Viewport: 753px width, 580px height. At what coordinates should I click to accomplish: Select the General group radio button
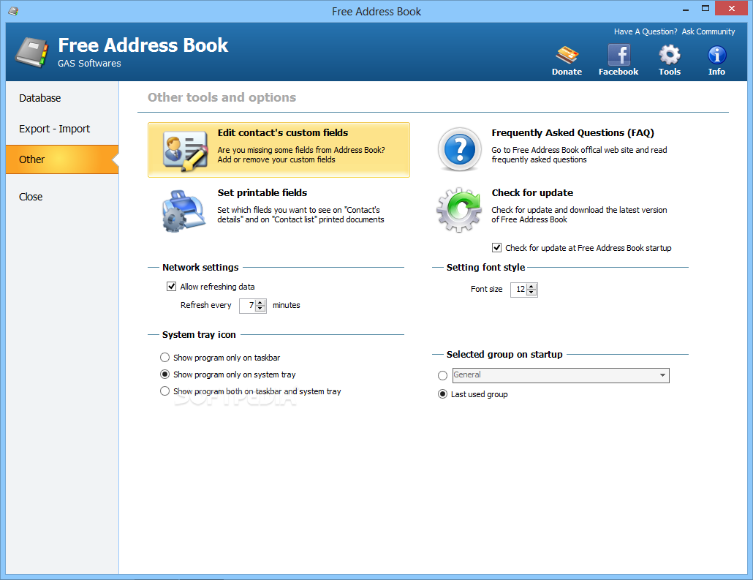pos(443,375)
